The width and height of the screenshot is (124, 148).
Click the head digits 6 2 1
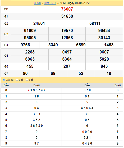click(87, 138)
